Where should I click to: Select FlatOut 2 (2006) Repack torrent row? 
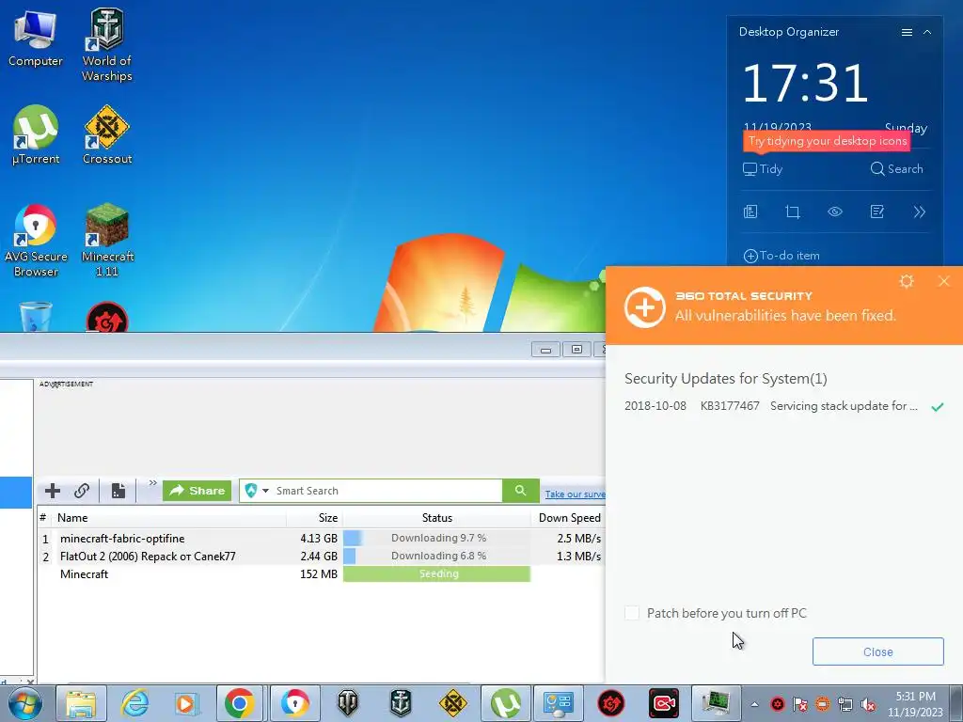[322, 557]
